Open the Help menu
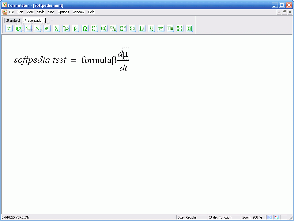 91,12
